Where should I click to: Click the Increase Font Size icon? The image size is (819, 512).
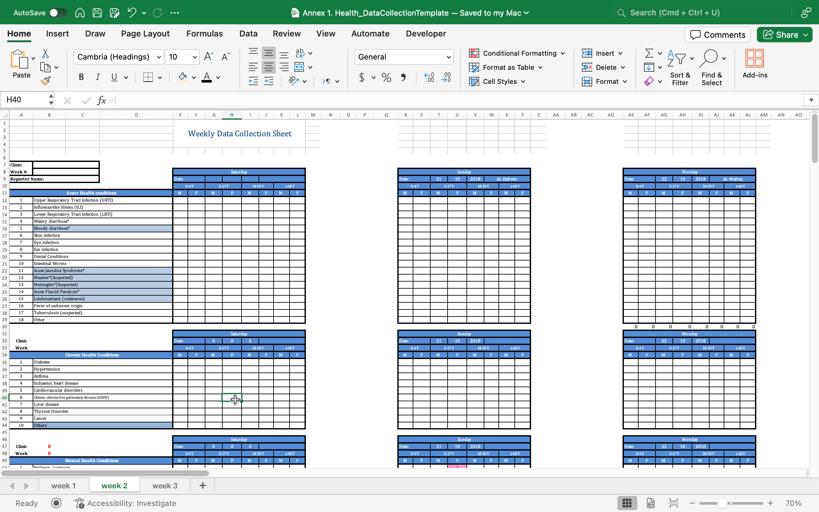[x=209, y=57]
